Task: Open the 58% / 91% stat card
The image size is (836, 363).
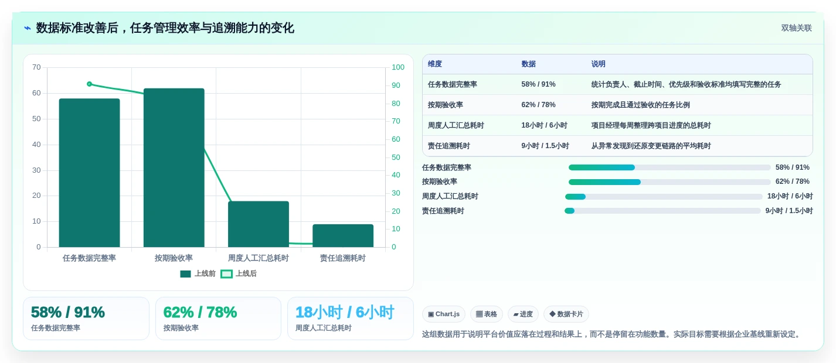Action: click(x=86, y=319)
